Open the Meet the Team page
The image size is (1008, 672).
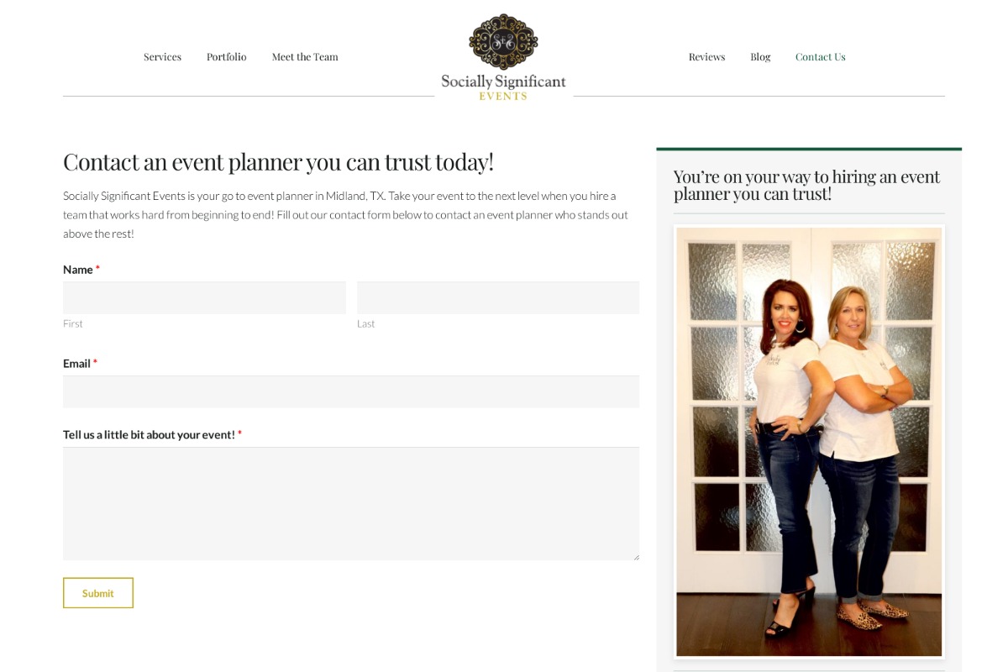tap(305, 57)
